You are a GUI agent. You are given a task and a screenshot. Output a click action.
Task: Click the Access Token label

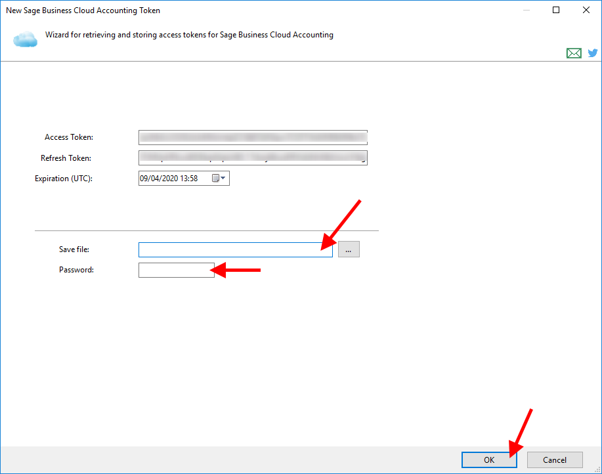(x=69, y=137)
